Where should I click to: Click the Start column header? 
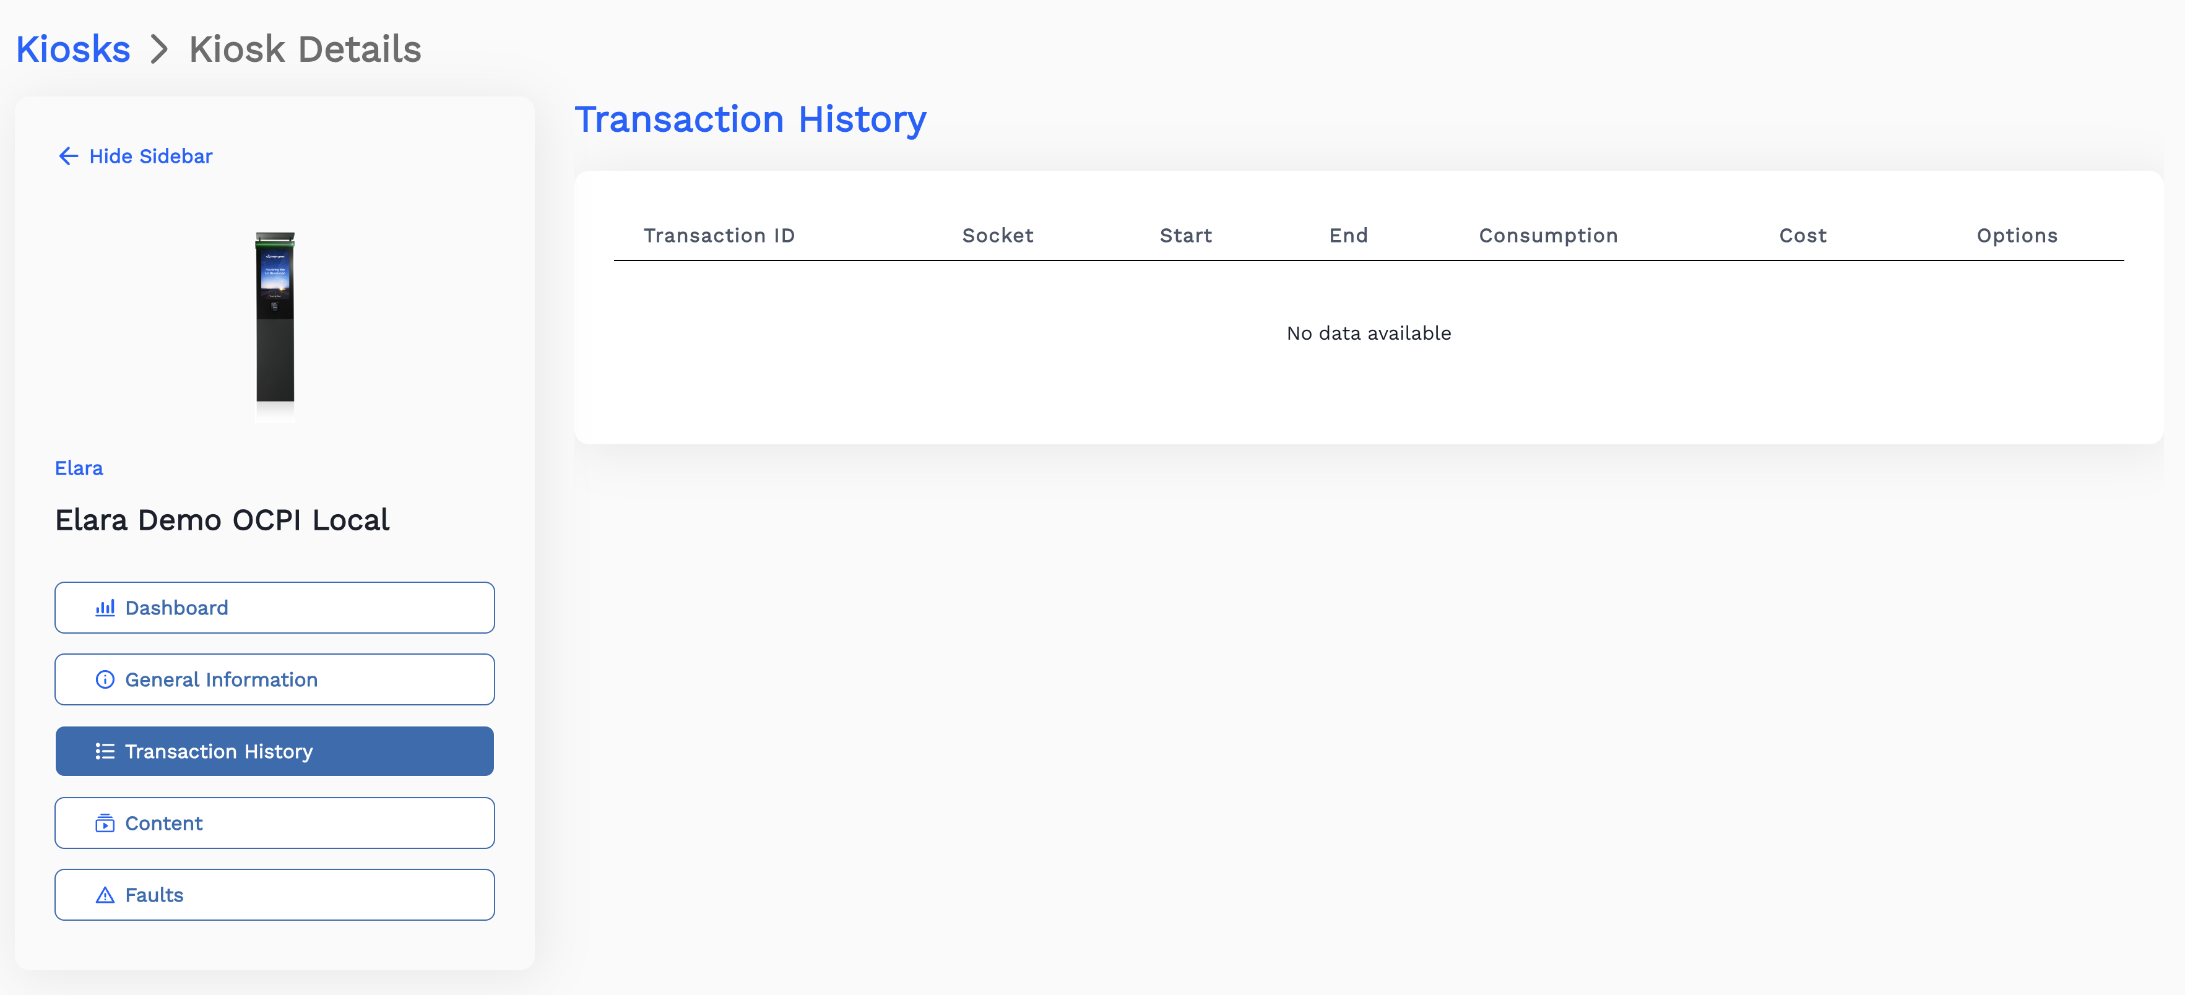pyautogui.click(x=1185, y=236)
